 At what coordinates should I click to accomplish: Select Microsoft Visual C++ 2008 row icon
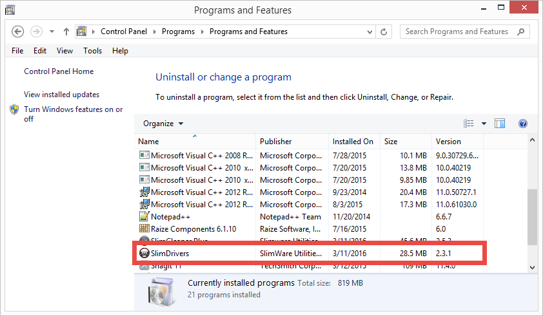point(144,155)
